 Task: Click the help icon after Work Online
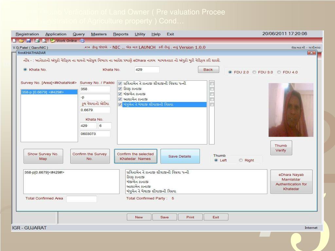[x=82, y=41]
